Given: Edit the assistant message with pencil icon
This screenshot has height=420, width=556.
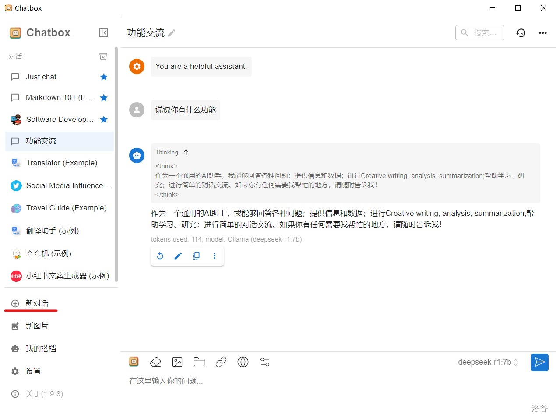Looking at the screenshot, I should point(178,256).
